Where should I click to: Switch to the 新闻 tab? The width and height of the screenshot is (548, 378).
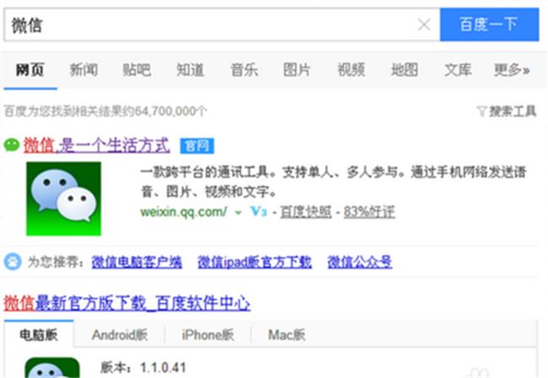(x=83, y=70)
